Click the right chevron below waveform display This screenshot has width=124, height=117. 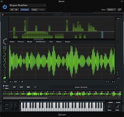point(109,82)
